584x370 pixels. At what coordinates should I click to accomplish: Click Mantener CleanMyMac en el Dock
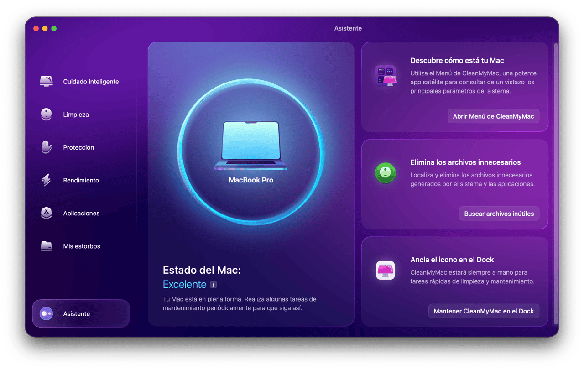(484, 311)
